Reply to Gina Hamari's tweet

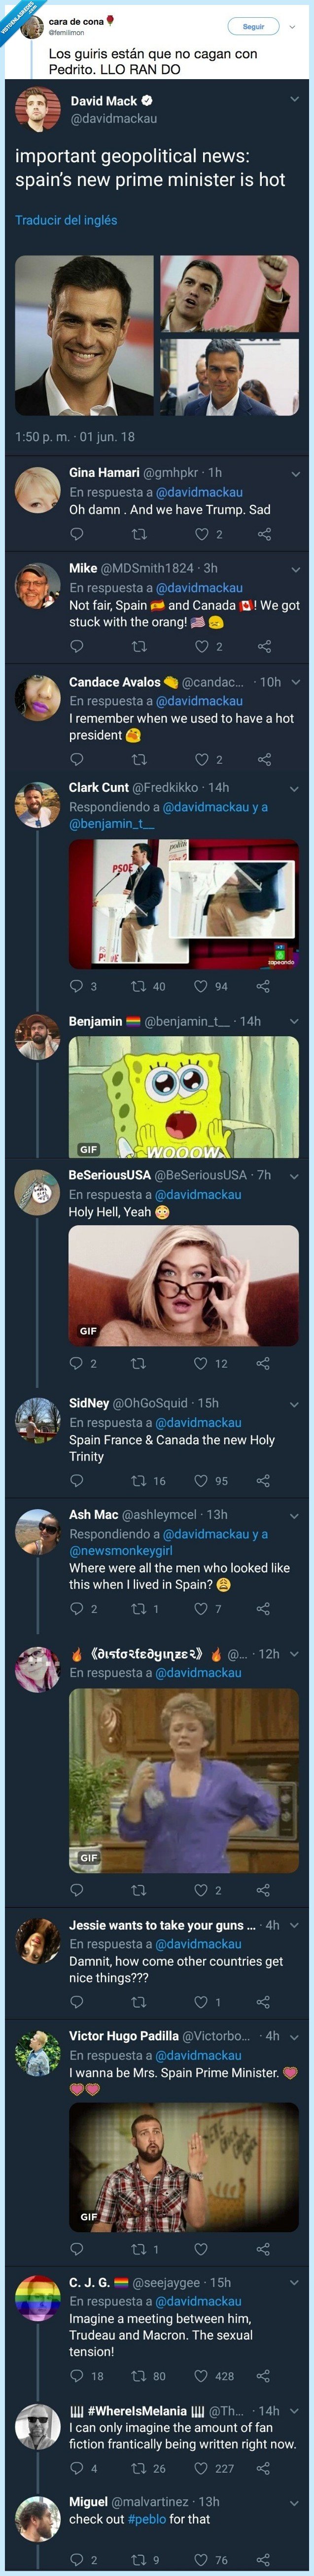(x=77, y=534)
